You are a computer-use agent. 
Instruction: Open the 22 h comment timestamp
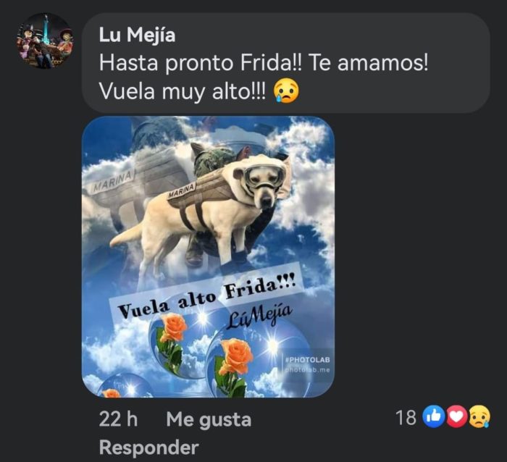tap(118, 419)
